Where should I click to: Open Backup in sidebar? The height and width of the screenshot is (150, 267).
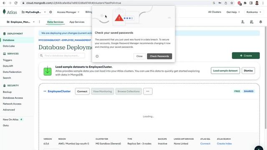click(7, 92)
